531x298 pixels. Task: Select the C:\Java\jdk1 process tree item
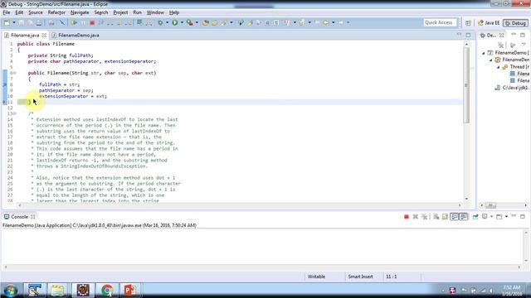(x=511, y=88)
